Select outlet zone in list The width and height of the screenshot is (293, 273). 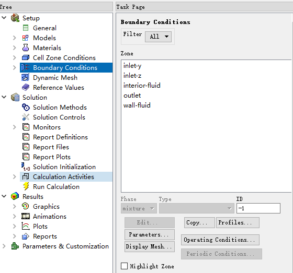[206, 96]
